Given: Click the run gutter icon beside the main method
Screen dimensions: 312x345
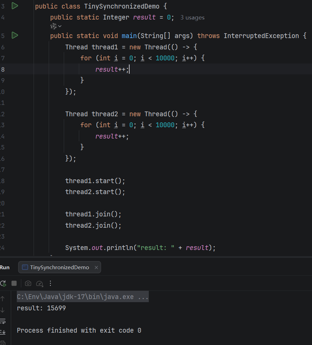Looking at the screenshot, I should (x=15, y=35).
